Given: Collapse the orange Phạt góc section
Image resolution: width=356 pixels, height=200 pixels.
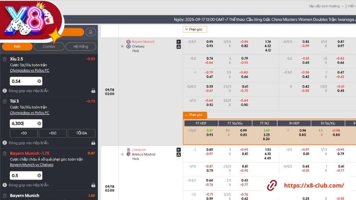Looking at the screenshot, I should pyautogui.click(x=195, y=115).
